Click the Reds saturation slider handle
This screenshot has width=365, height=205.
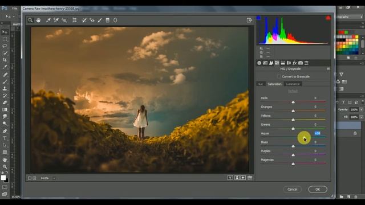pyautogui.click(x=293, y=102)
